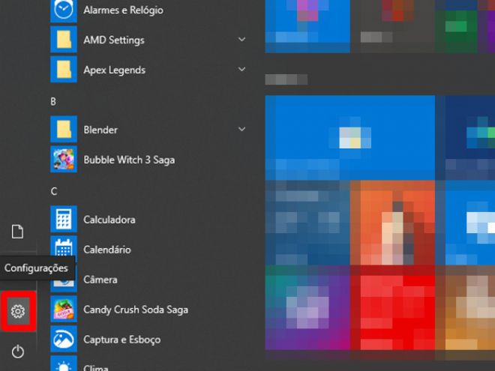Open the large blue wide tile

coord(349,138)
